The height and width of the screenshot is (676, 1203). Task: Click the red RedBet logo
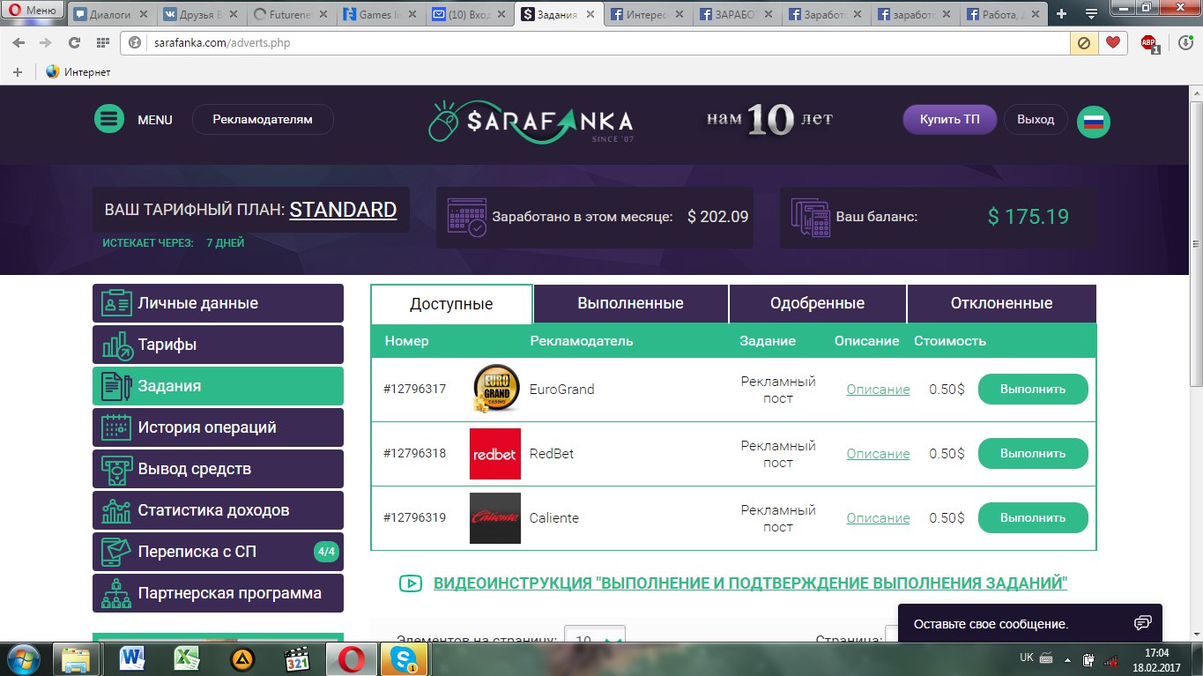(x=495, y=454)
